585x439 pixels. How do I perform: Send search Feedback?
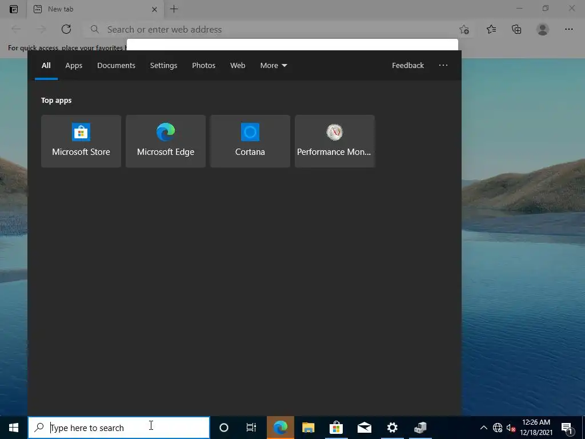click(408, 65)
